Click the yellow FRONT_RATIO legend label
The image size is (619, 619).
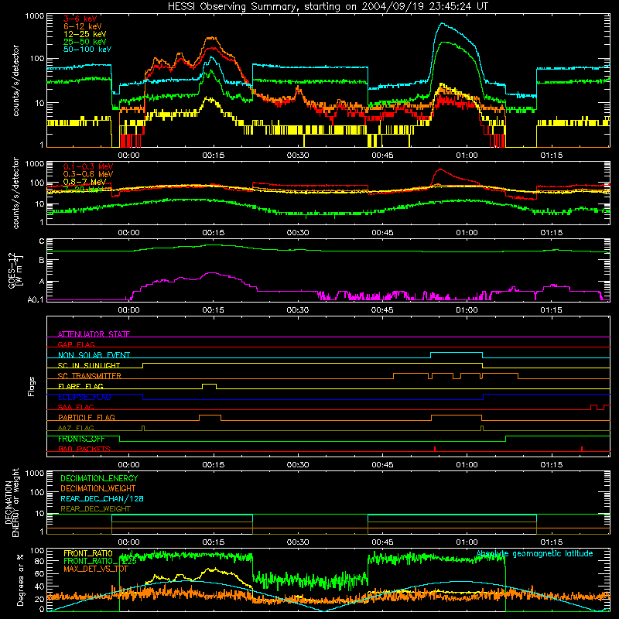pos(88,553)
